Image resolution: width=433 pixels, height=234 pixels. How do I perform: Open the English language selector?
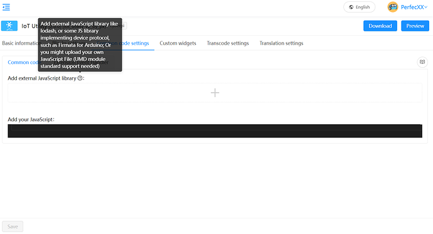pyautogui.click(x=360, y=7)
